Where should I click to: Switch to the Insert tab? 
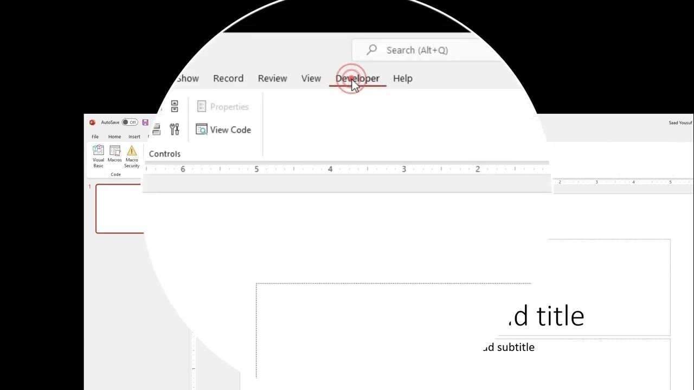coord(134,136)
